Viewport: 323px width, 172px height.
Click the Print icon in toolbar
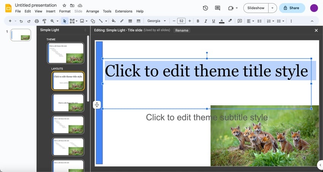(x=36, y=21)
